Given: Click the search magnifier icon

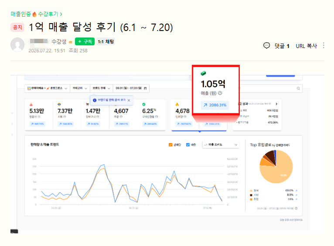Looking at the screenshot, I should (298, 89).
